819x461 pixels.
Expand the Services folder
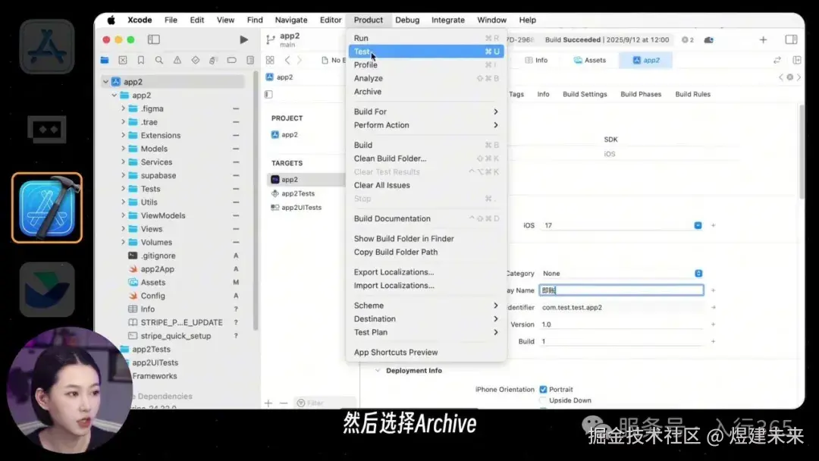124,162
